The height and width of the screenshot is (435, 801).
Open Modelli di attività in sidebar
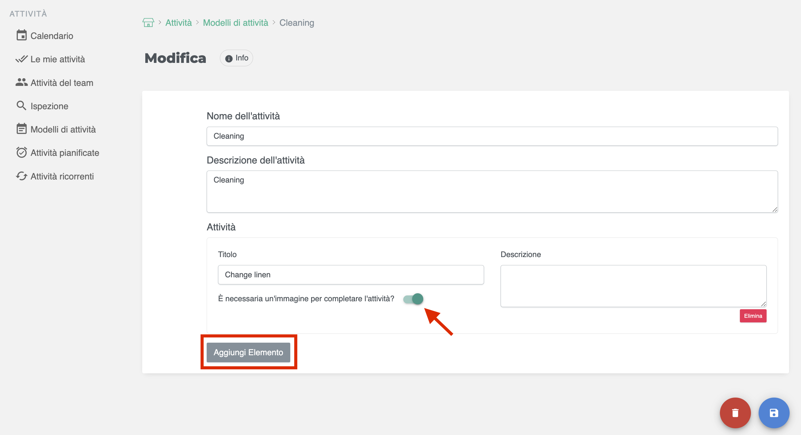point(63,129)
